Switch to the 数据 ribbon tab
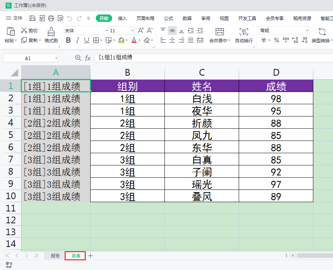Image resolution: width=333 pixels, height=270 pixels. point(187,19)
